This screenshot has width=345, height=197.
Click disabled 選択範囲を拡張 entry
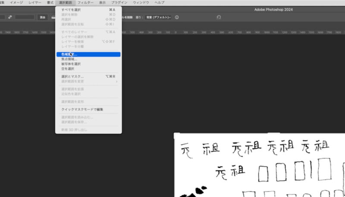(88, 89)
